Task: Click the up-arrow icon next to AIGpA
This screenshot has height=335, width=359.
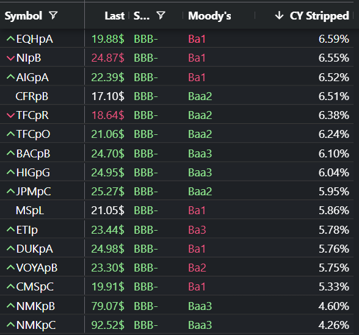Action: (x=10, y=77)
